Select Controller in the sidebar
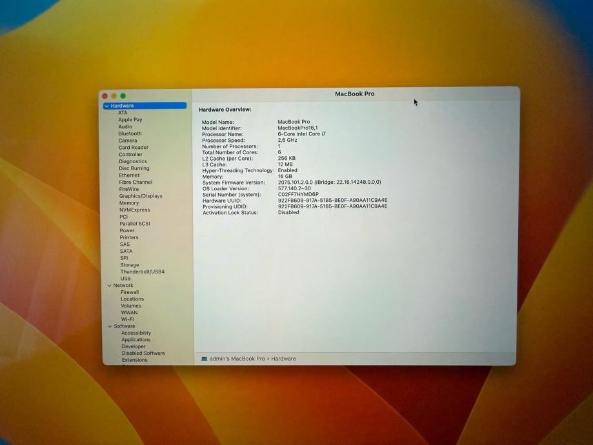The image size is (593, 445). tap(130, 155)
